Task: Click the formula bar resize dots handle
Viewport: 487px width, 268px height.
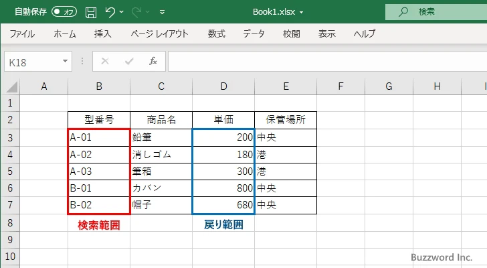Action: (x=82, y=61)
